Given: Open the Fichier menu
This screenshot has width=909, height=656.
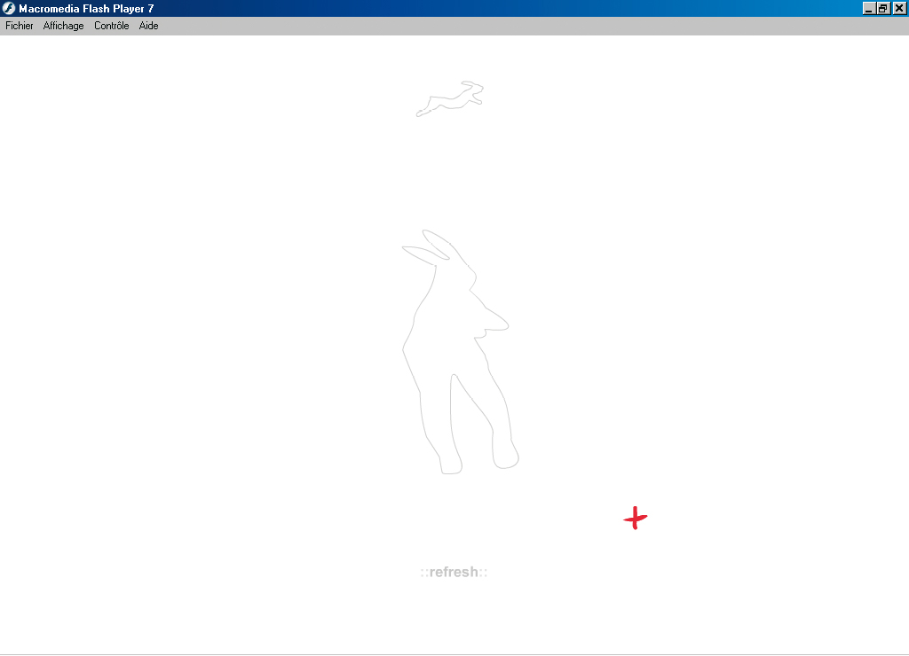Looking at the screenshot, I should click(20, 26).
